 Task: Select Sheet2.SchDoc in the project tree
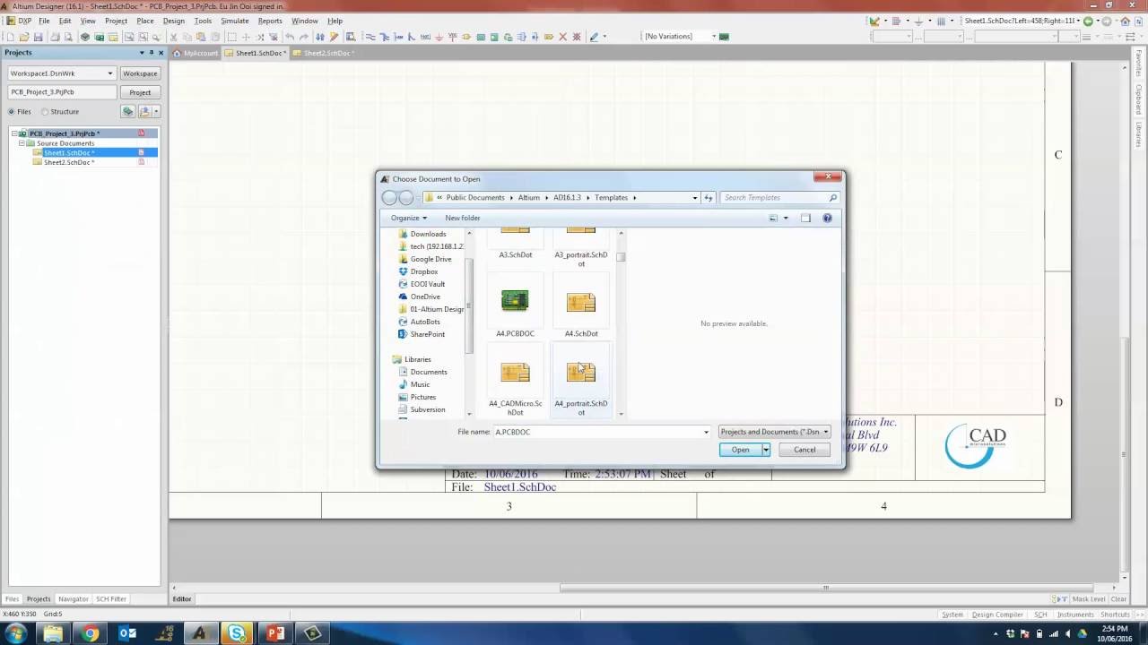(69, 162)
